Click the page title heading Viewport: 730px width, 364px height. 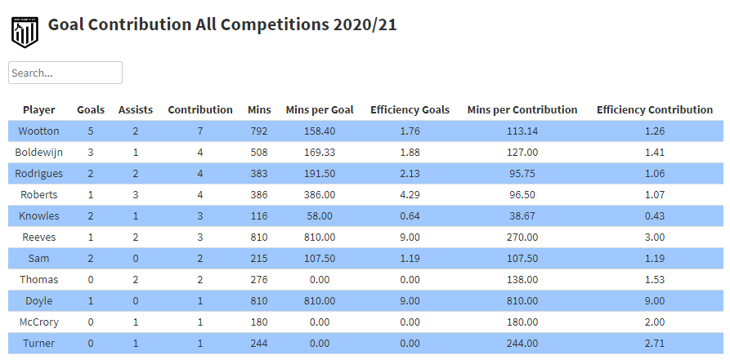point(222,24)
